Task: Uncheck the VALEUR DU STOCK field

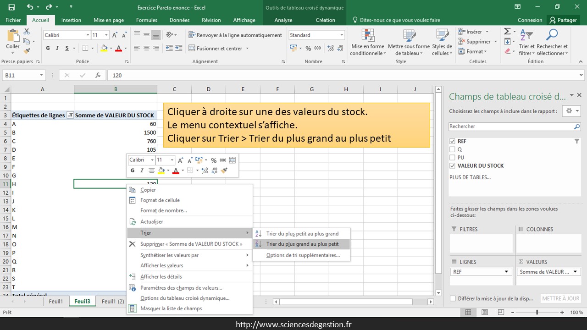Action: pyautogui.click(x=453, y=166)
